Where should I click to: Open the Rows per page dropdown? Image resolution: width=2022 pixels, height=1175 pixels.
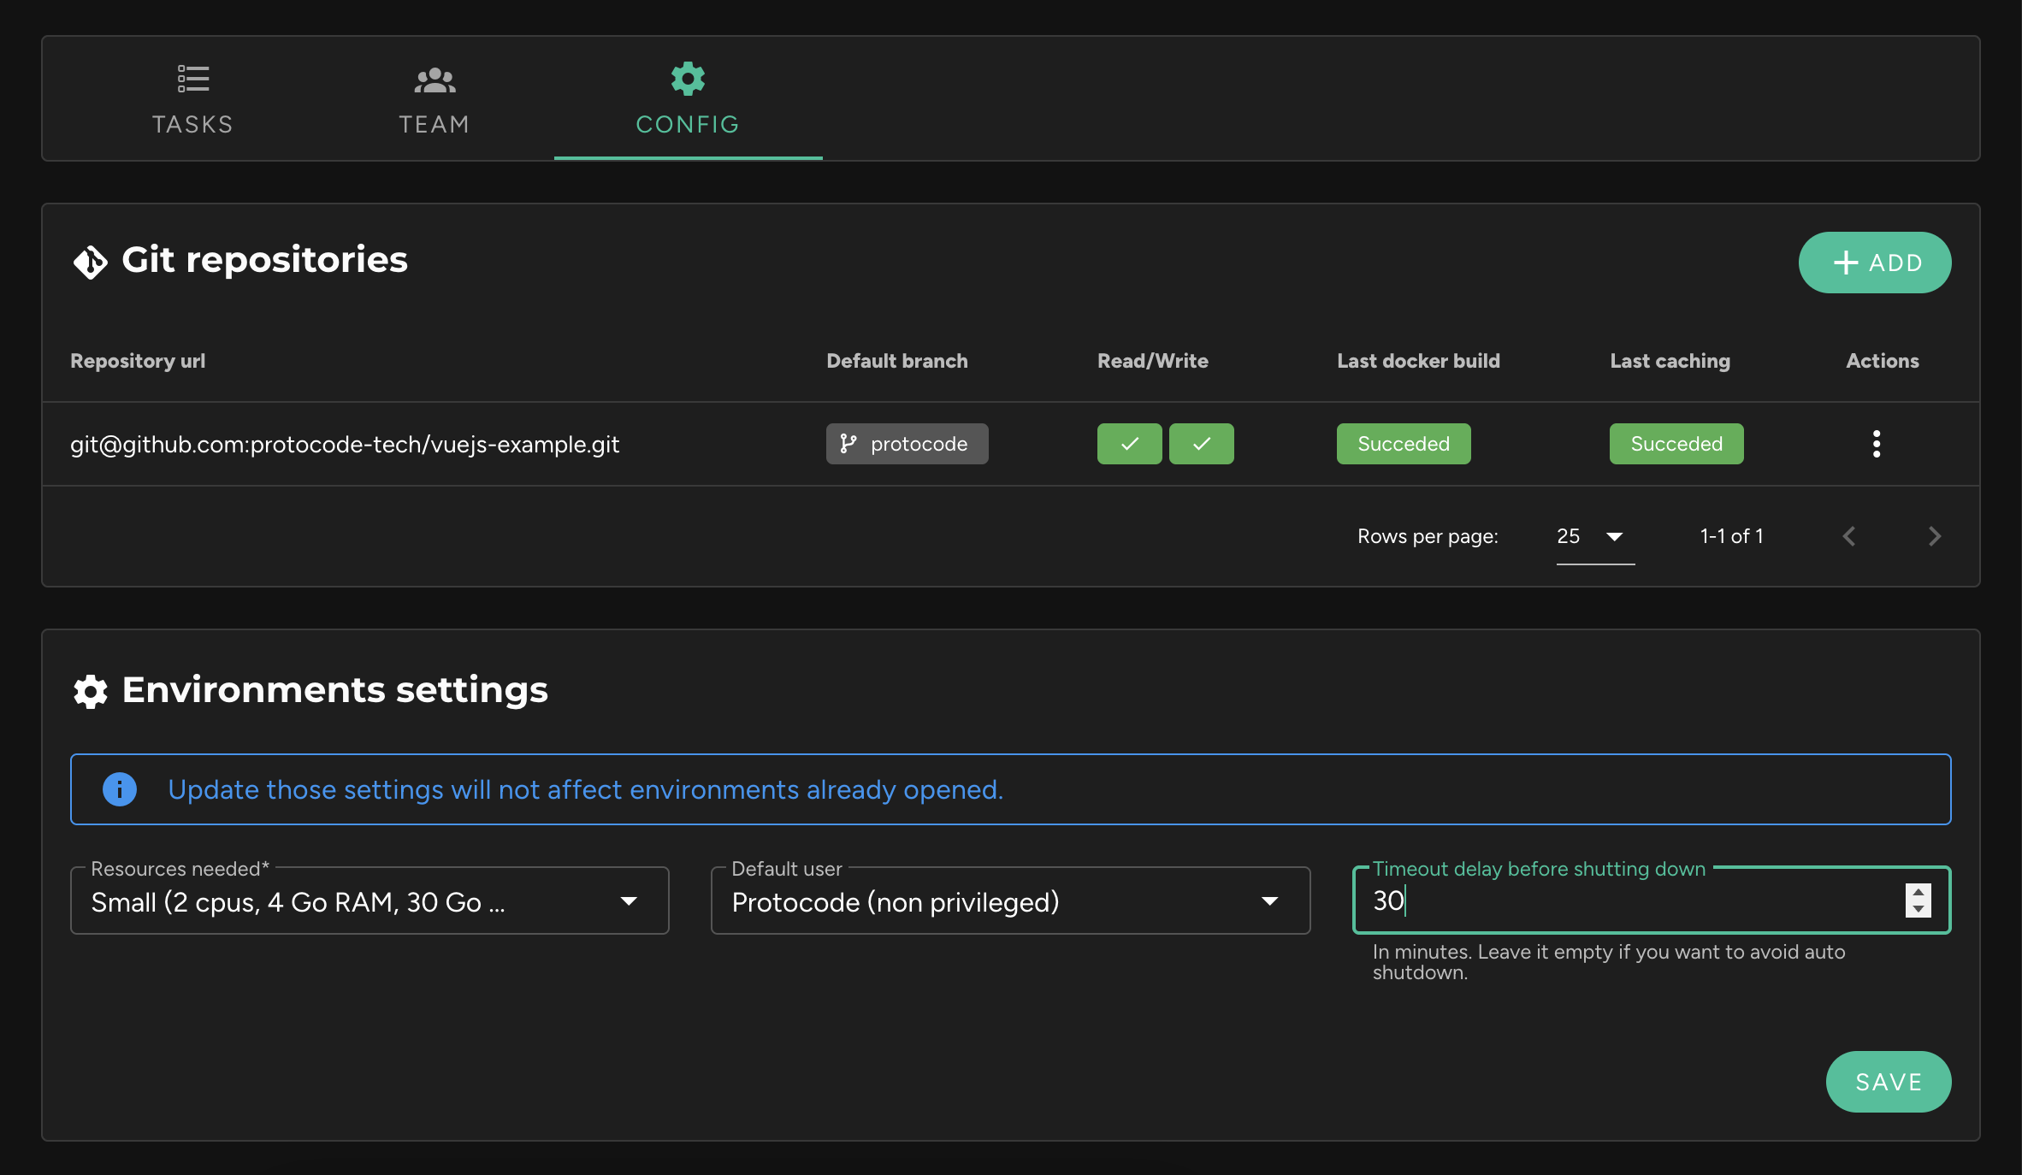point(1595,537)
